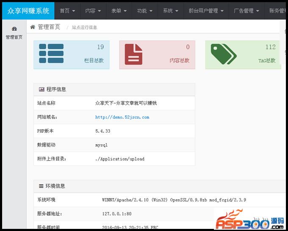Click the 程序信息 panel header

click(114, 90)
